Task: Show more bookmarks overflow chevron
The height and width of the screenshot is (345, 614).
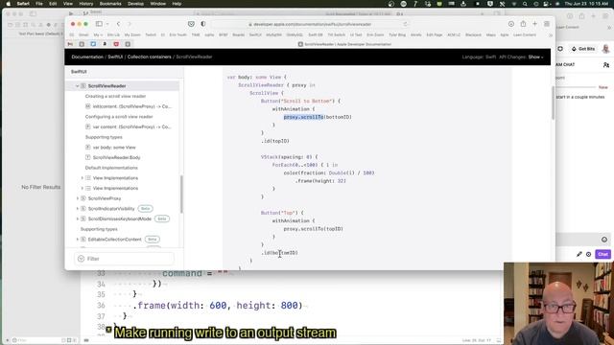Action: (x=551, y=34)
